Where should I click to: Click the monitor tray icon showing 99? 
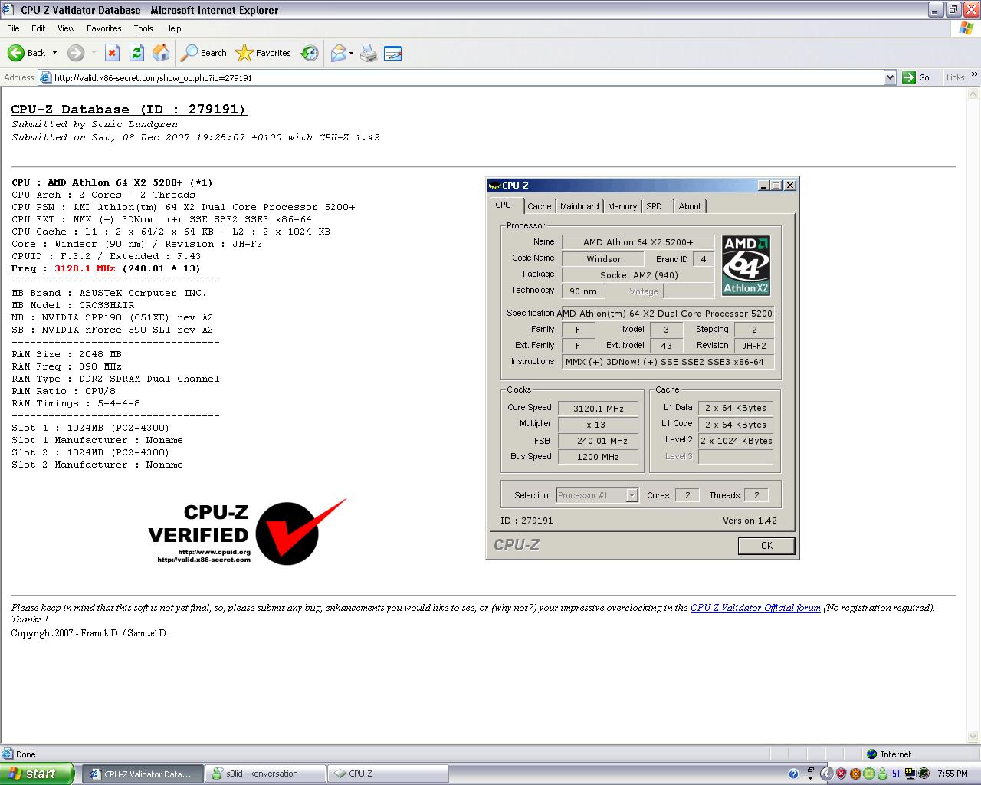tap(910, 774)
